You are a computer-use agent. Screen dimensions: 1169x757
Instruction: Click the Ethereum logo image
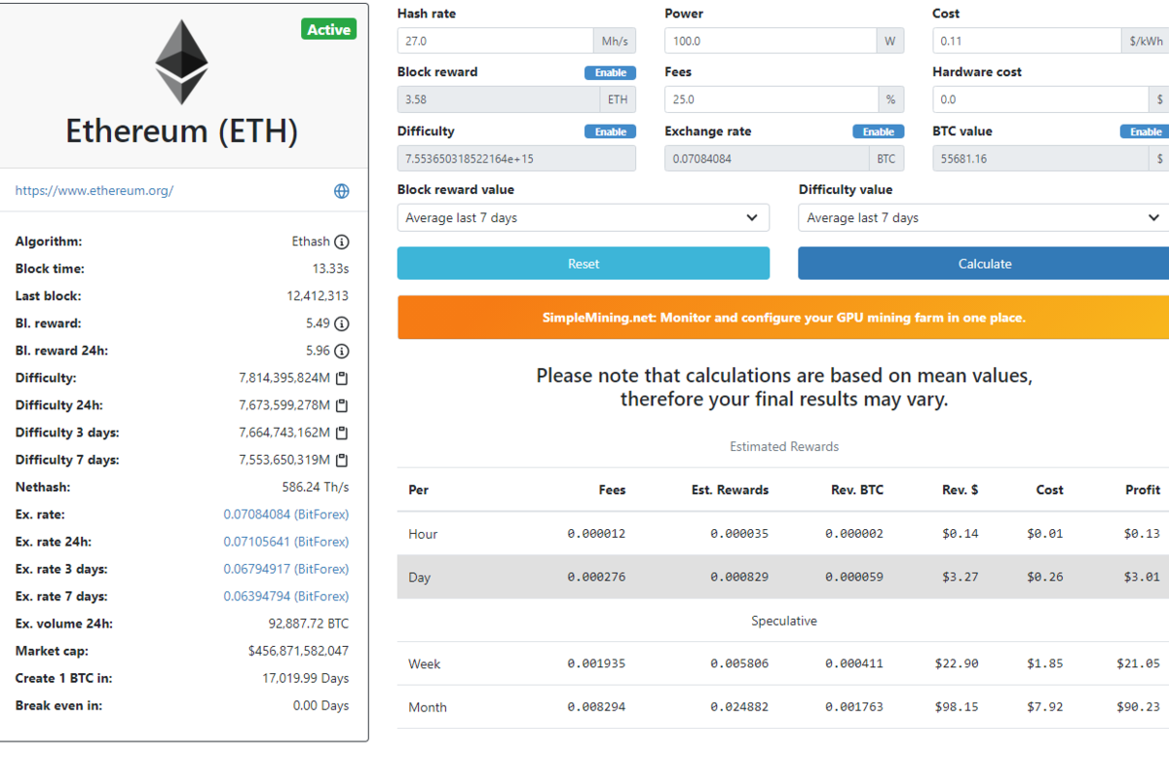coord(182,62)
